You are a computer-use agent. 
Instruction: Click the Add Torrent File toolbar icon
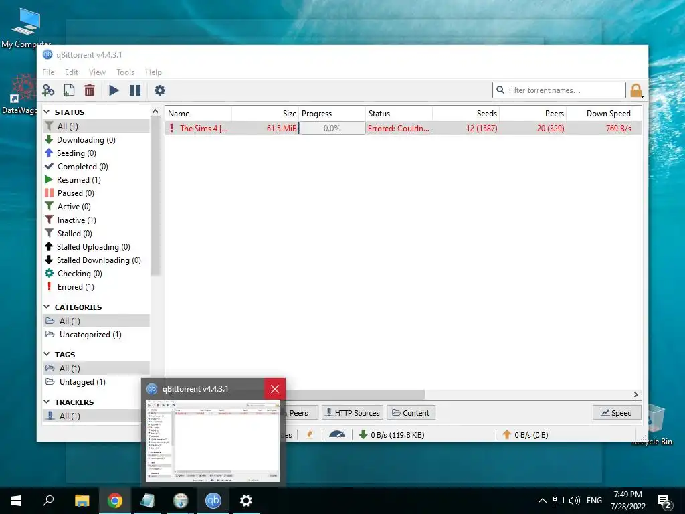69,90
